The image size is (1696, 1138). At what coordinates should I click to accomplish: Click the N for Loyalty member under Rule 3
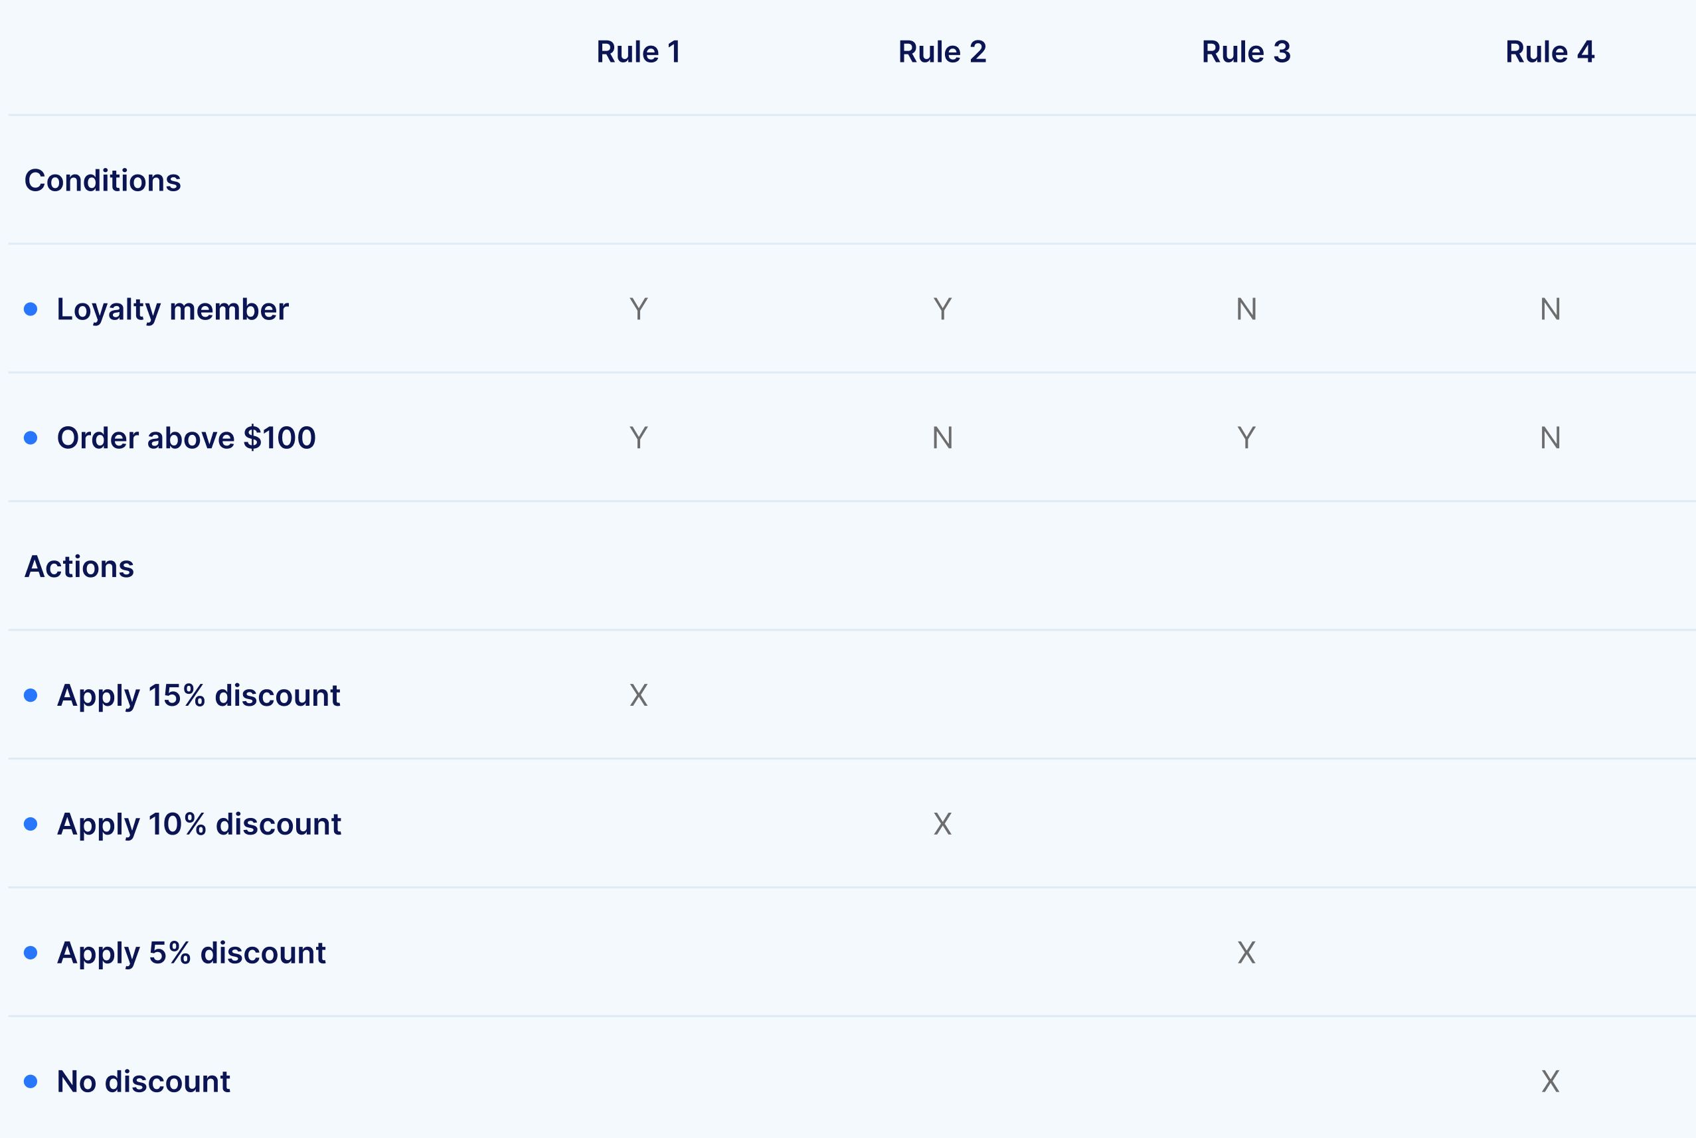coord(1247,309)
